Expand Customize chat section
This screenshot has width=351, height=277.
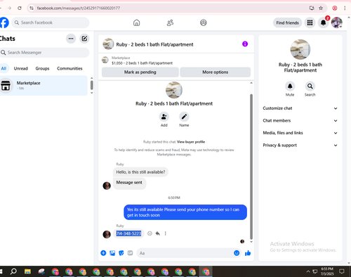coord(300,108)
